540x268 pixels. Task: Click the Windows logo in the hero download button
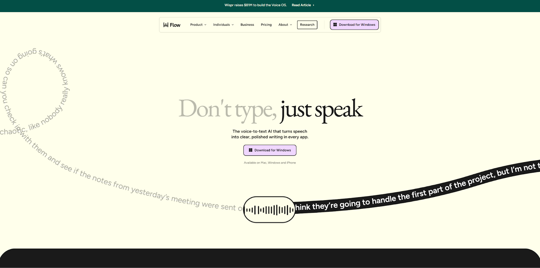coord(250,150)
